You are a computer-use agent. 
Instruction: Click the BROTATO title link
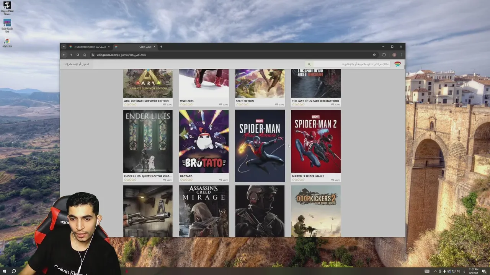(x=186, y=176)
